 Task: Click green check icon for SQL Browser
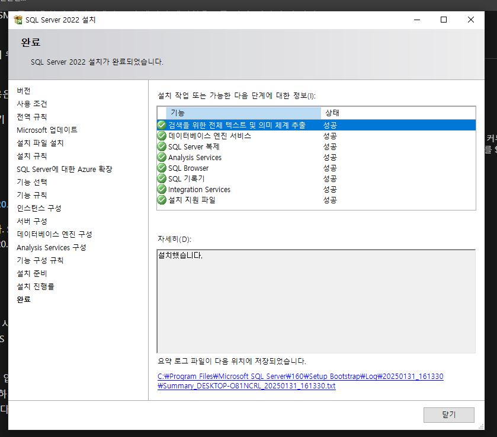coord(162,168)
